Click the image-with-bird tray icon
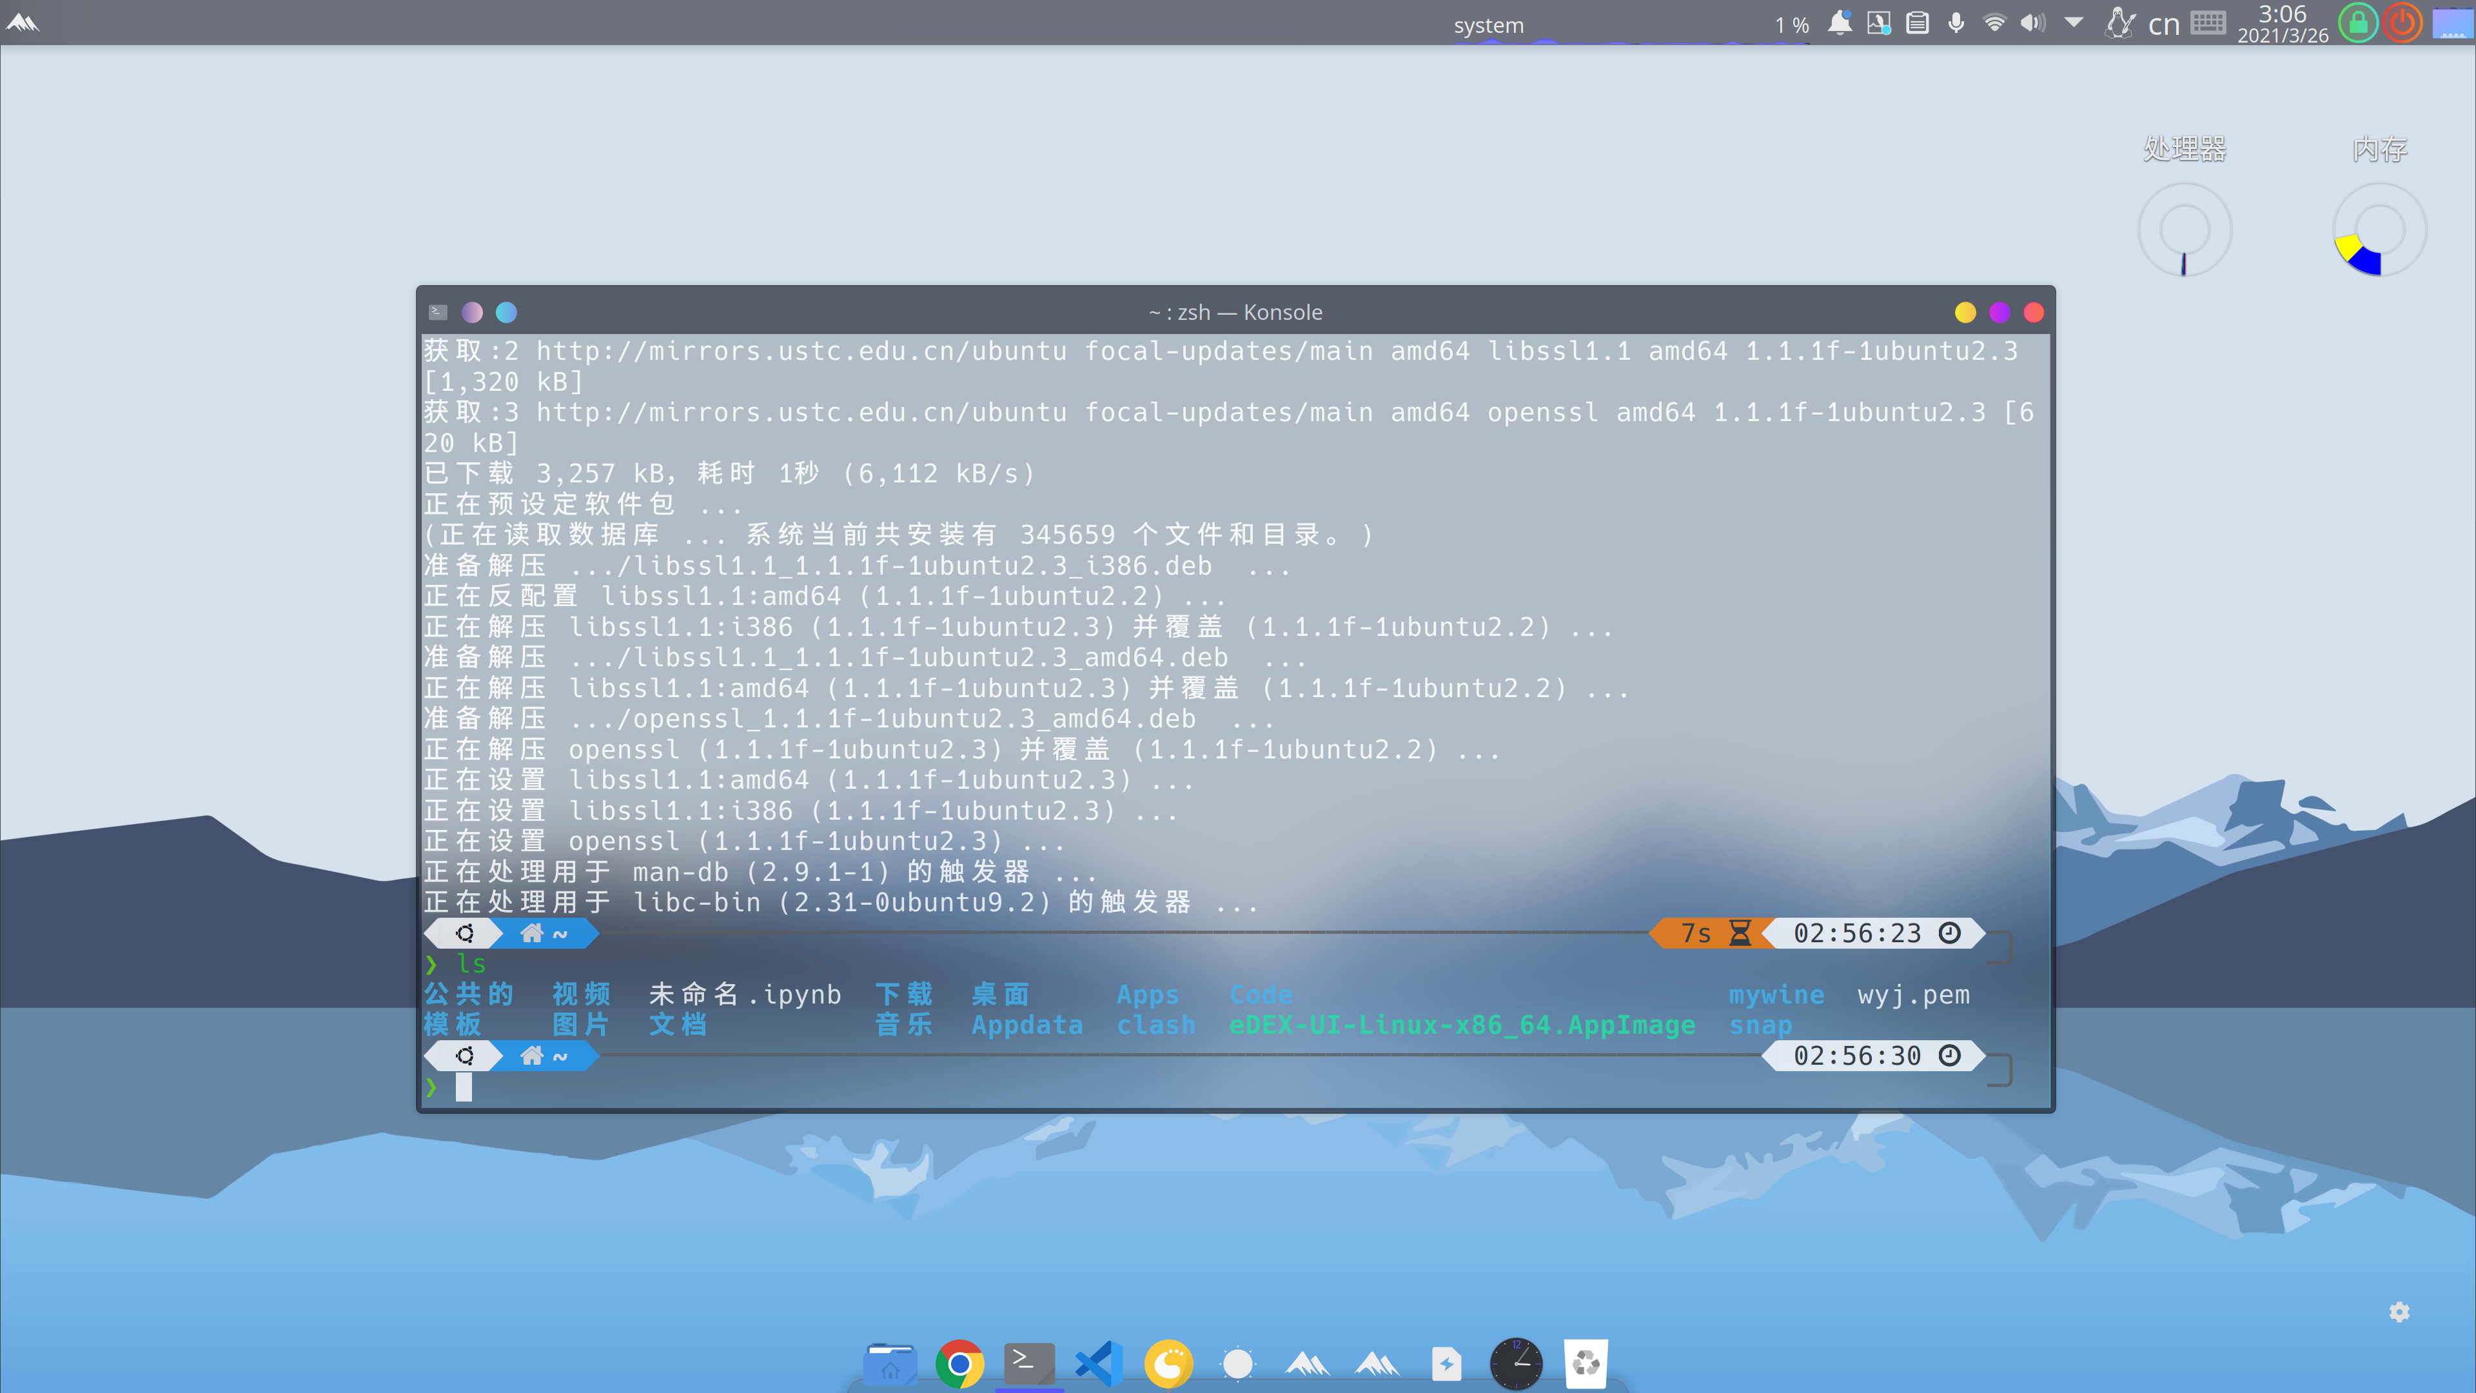The width and height of the screenshot is (2476, 1393). (1878, 23)
